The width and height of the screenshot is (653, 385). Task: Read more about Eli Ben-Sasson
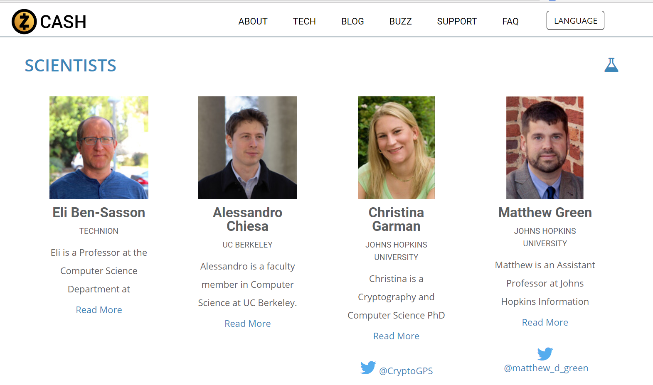tap(99, 310)
